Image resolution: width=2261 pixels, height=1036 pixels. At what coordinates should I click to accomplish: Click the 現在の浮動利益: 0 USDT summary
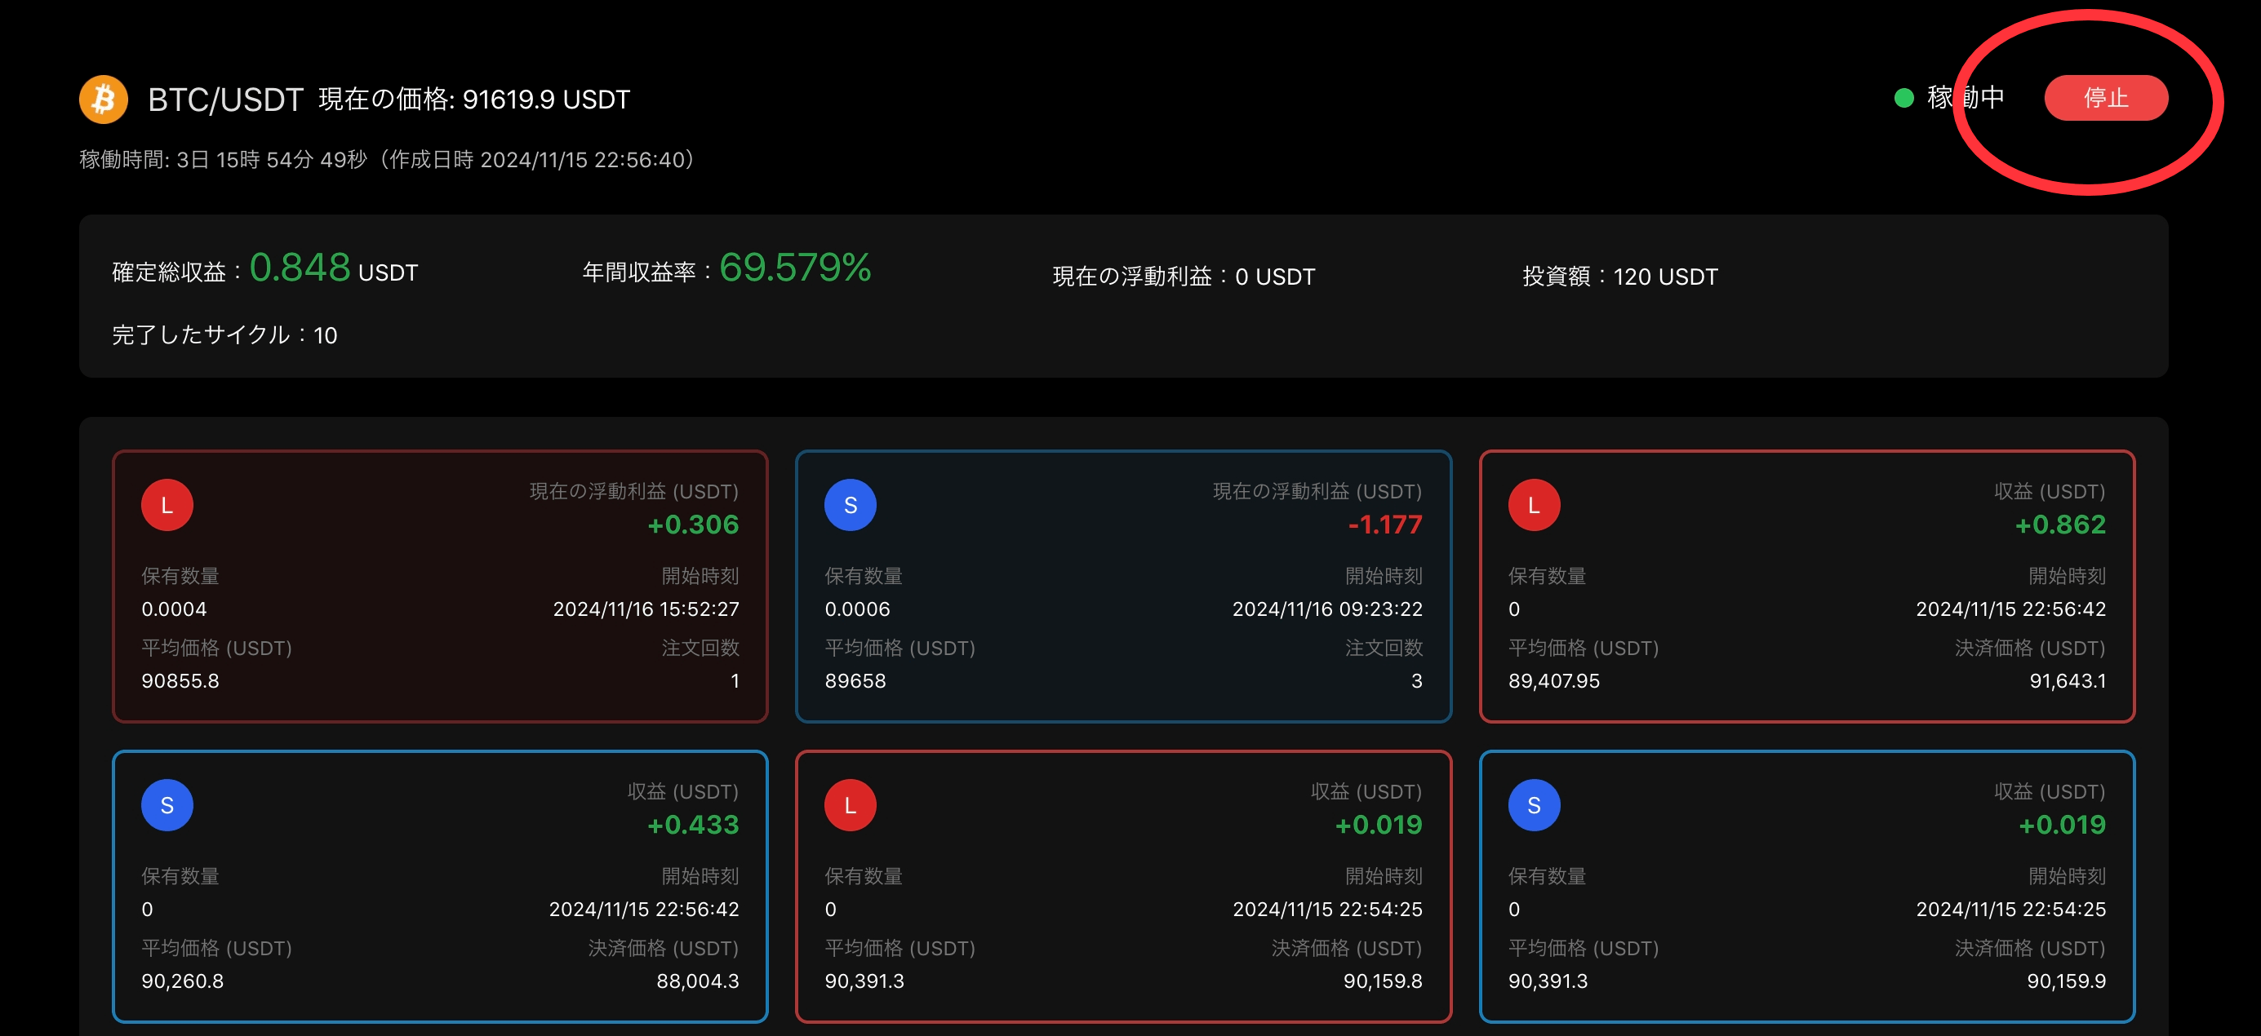(x=1184, y=277)
